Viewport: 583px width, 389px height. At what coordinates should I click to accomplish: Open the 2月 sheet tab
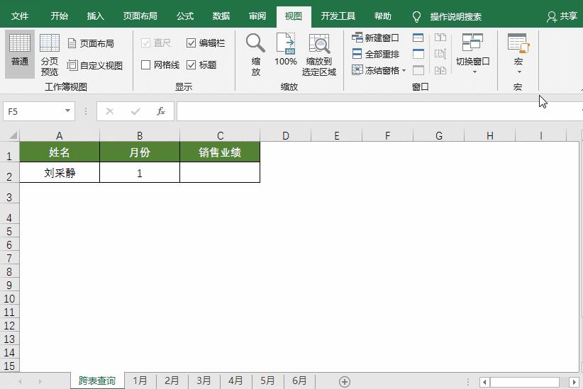(172, 380)
